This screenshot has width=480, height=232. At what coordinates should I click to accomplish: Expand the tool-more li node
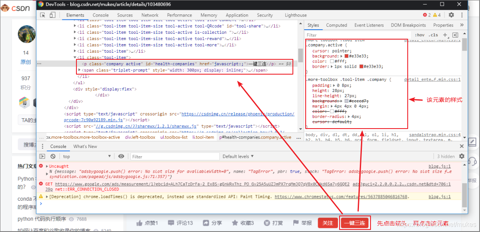(x=75, y=45)
